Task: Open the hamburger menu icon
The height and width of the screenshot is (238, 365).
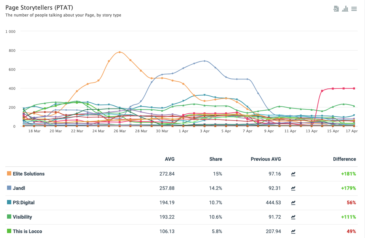Action: coord(354,9)
